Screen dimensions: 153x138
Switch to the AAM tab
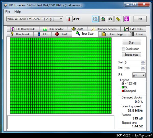tap(78, 29)
